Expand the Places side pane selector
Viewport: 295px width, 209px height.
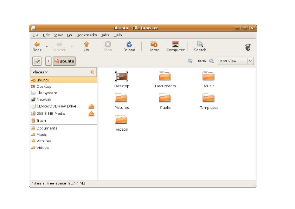[40, 72]
